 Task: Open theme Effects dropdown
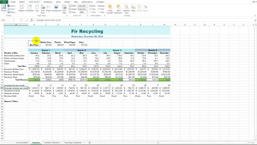pyautogui.click(x=12, y=12)
